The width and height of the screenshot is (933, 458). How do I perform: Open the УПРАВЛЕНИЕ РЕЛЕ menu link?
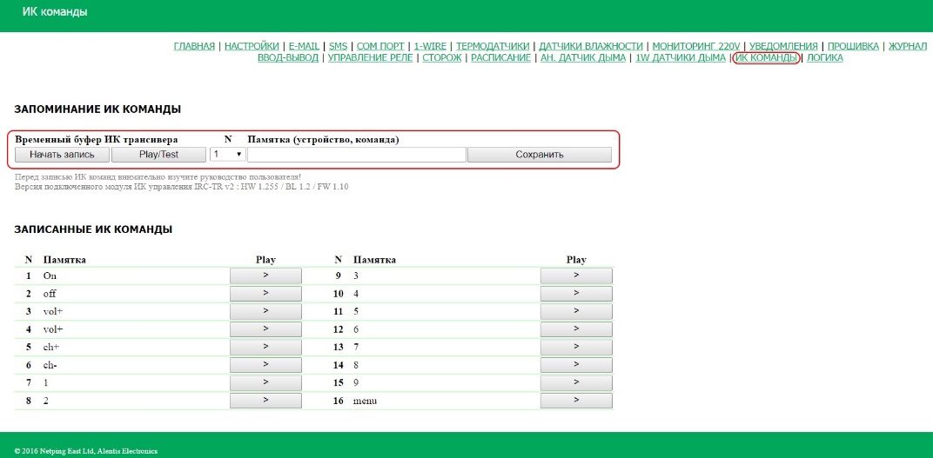[x=372, y=58]
